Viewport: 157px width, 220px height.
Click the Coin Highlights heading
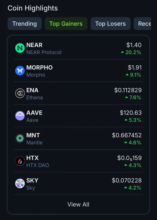point(33,8)
